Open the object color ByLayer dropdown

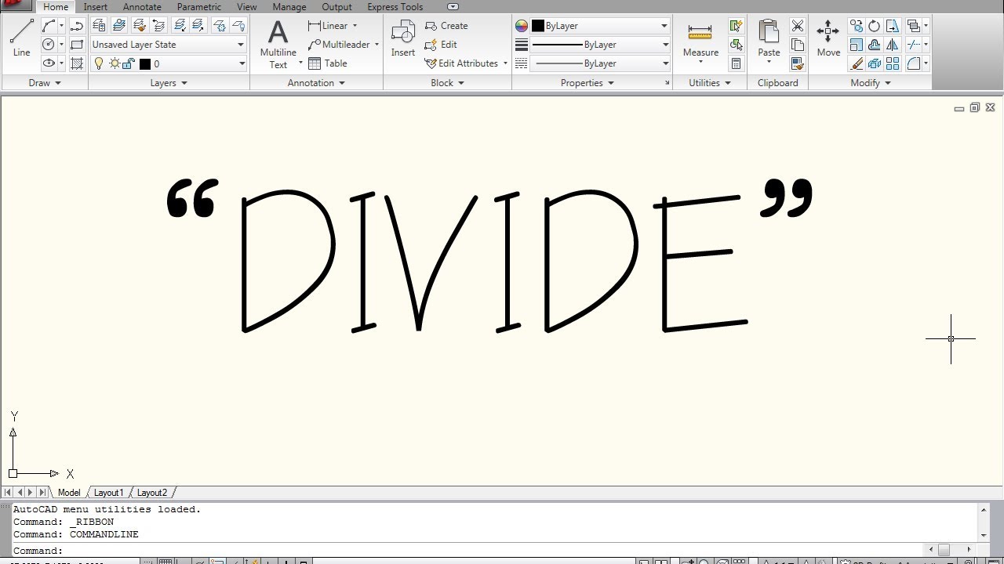[600, 26]
